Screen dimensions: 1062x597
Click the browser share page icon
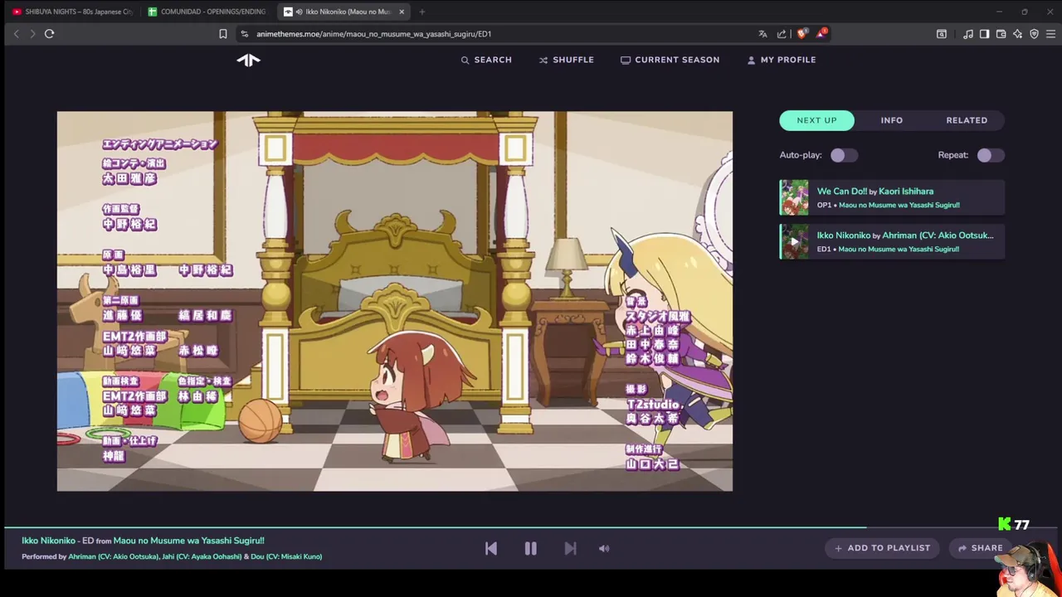[782, 34]
